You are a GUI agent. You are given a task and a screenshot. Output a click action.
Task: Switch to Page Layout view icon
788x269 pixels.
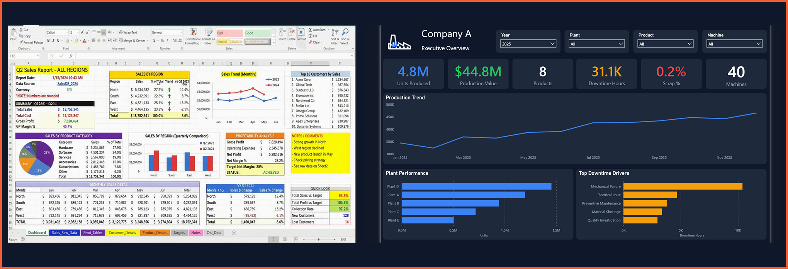pos(285,239)
